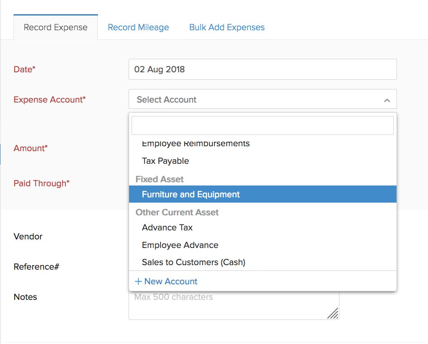Grab the Notes box resize handle

(x=333, y=313)
